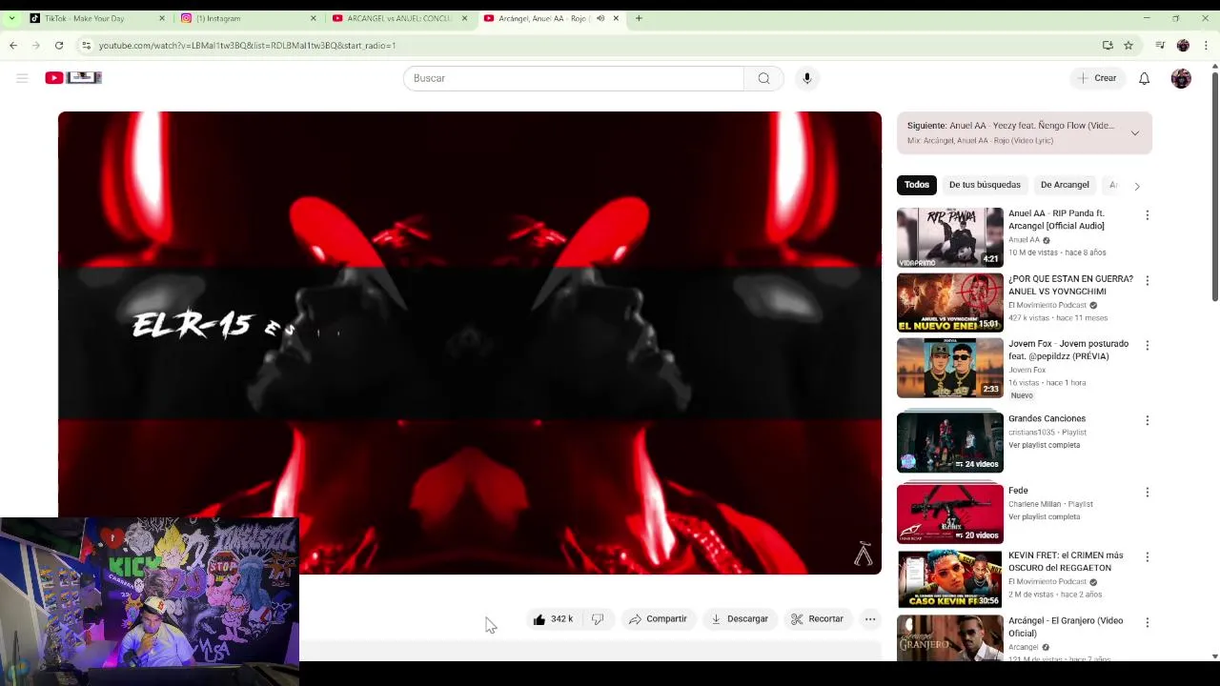Click the video player to pause Rojo
Image resolution: width=1220 pixels, height=686 pixels.
470,343
